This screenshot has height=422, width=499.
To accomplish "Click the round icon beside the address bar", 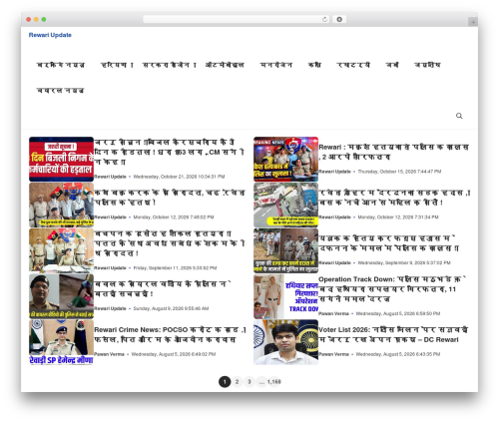I will pos(339,20).
